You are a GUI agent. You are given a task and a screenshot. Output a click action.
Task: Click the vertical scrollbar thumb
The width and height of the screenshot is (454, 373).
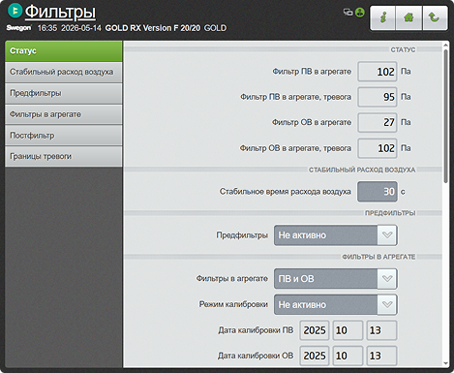pos(445,116)
